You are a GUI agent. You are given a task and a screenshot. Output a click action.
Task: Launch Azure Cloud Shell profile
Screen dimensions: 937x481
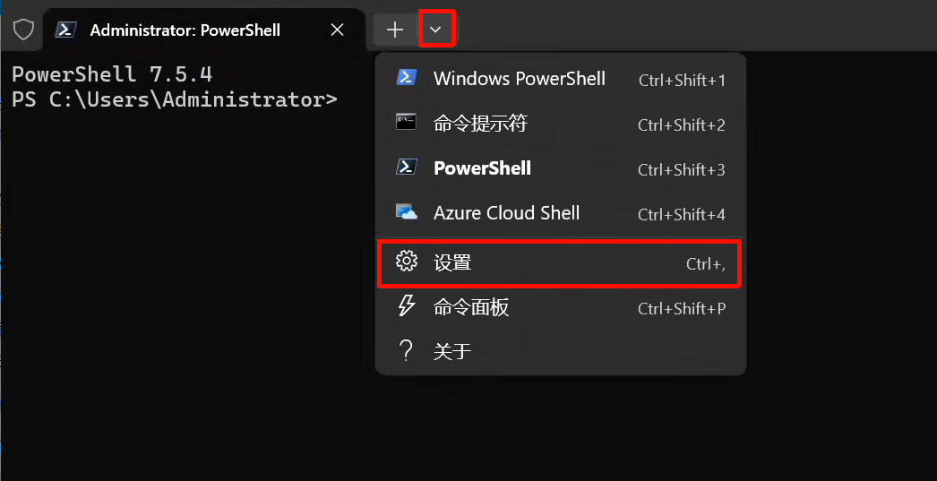(x=506, y=213)
